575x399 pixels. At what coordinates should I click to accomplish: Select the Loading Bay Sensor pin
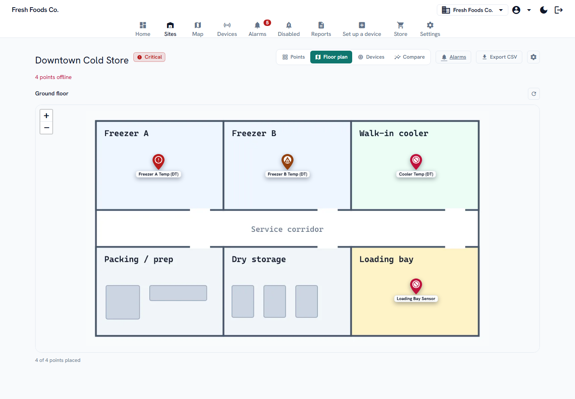point(416,286)
